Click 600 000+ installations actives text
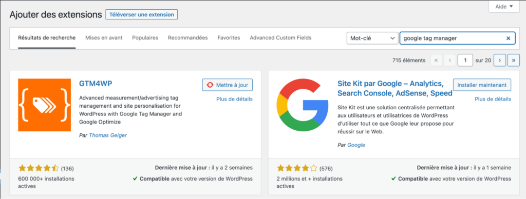 tap(46, 182)
